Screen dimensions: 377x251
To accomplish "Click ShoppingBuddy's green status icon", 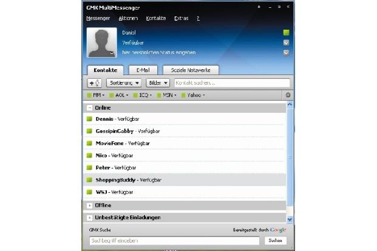I will point(89,180).
